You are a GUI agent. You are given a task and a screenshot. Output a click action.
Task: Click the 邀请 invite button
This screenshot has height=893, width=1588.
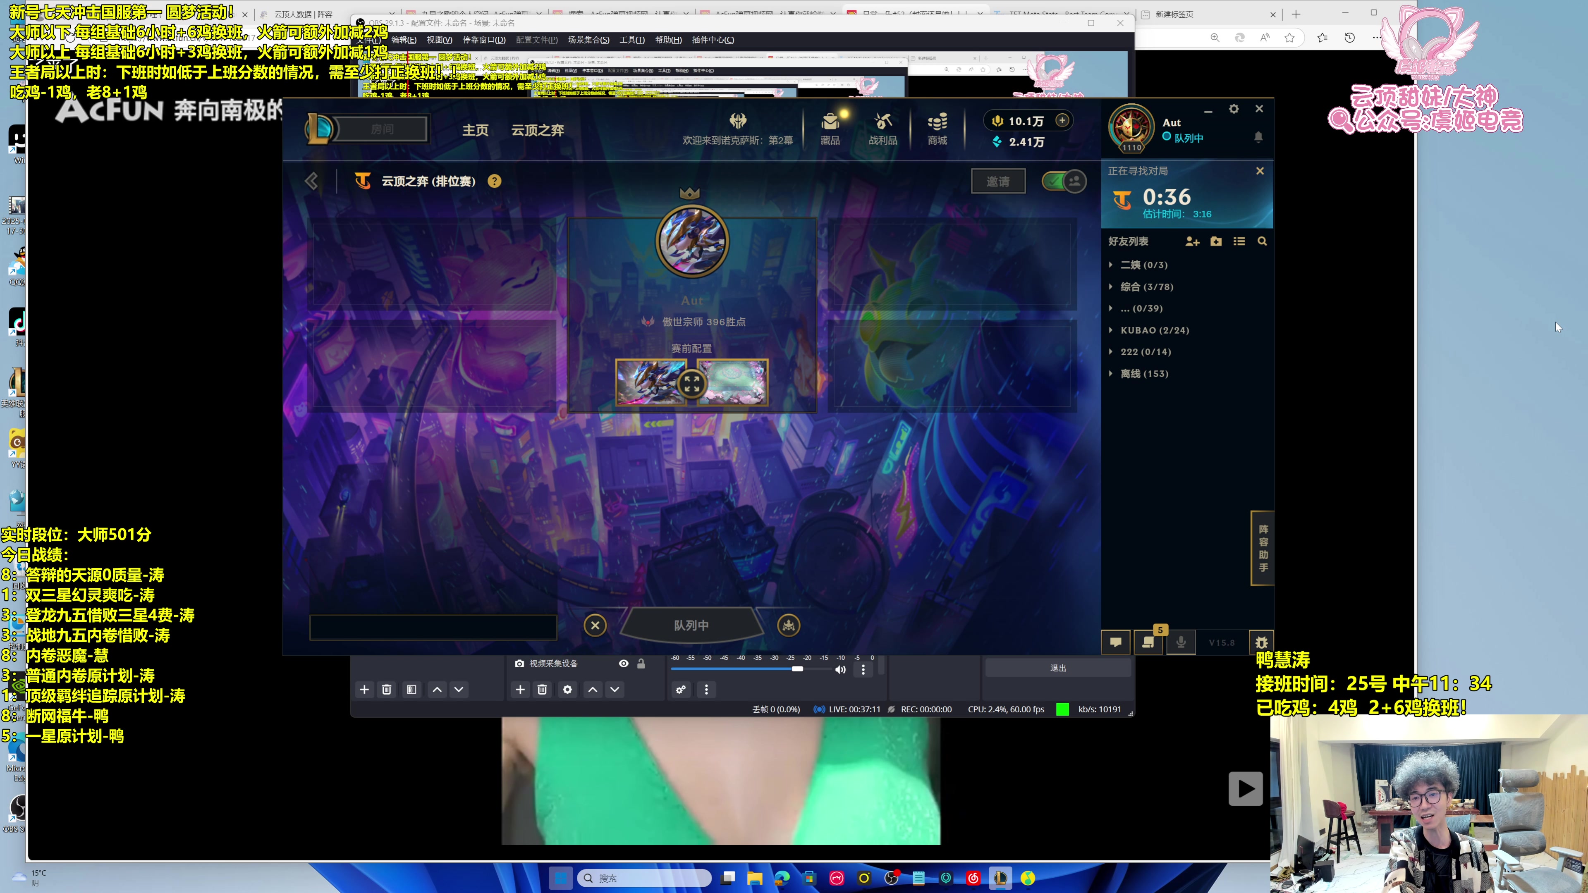(x=998, y=181)
